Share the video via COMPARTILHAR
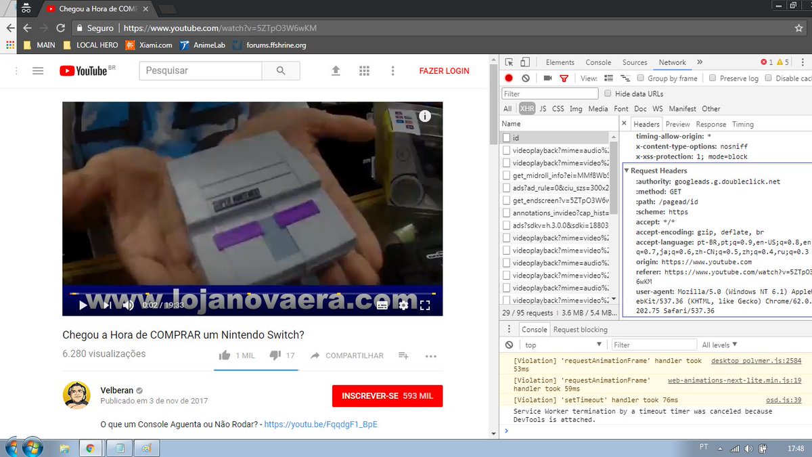Screen dimensions: 812x457 click(346, 355)
